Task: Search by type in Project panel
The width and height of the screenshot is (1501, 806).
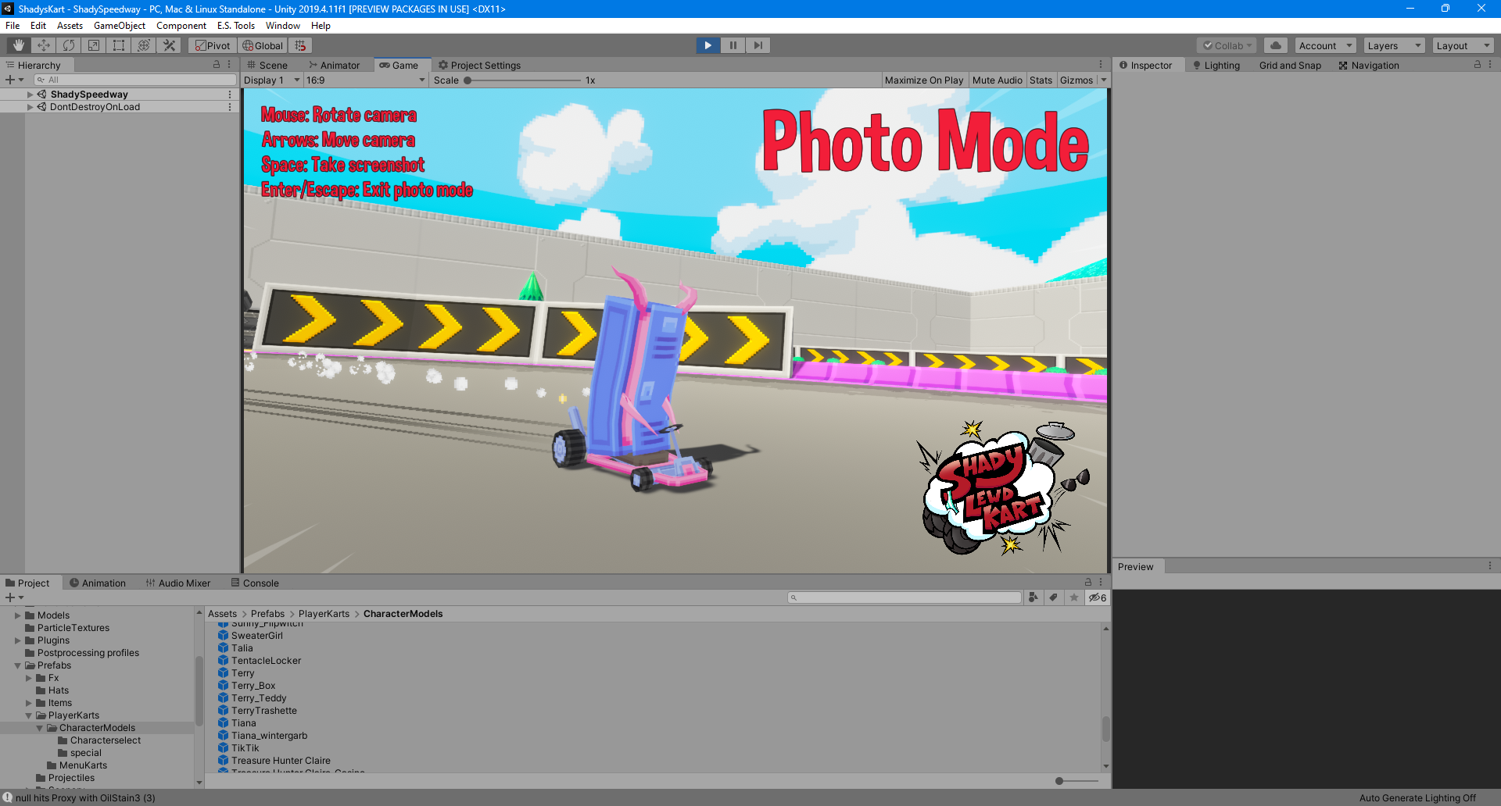Action: pyautogui.click(x=1034, y=597)
